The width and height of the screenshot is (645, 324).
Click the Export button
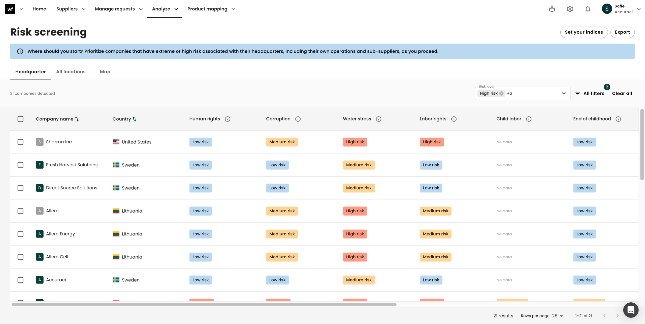(x=622, y=32)
